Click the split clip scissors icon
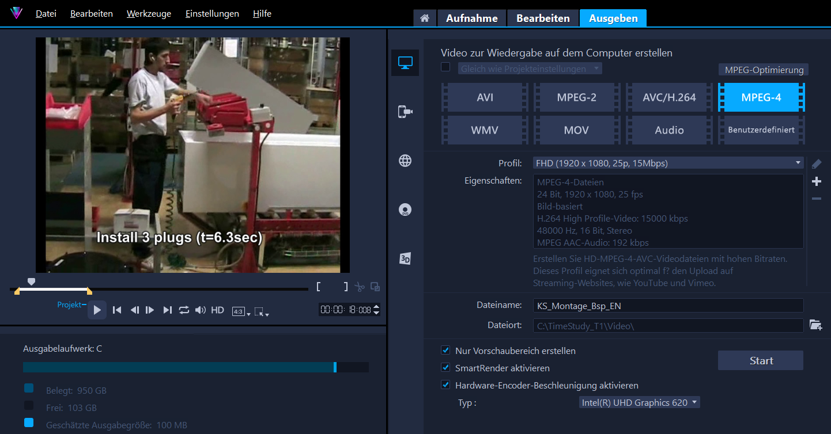The height and width of the screenshot is (434, 831). click(x=360, y=287)
